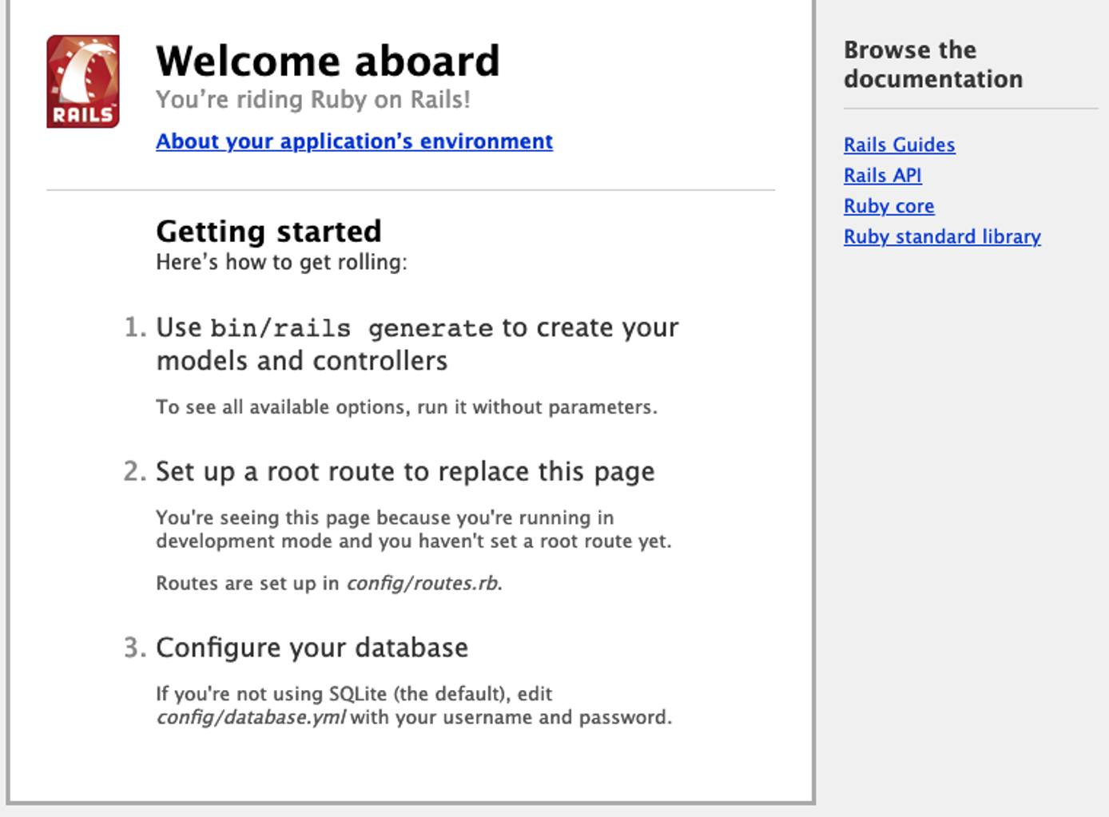
Task: Open the Ruby standard library link
Action: [942, 236]
